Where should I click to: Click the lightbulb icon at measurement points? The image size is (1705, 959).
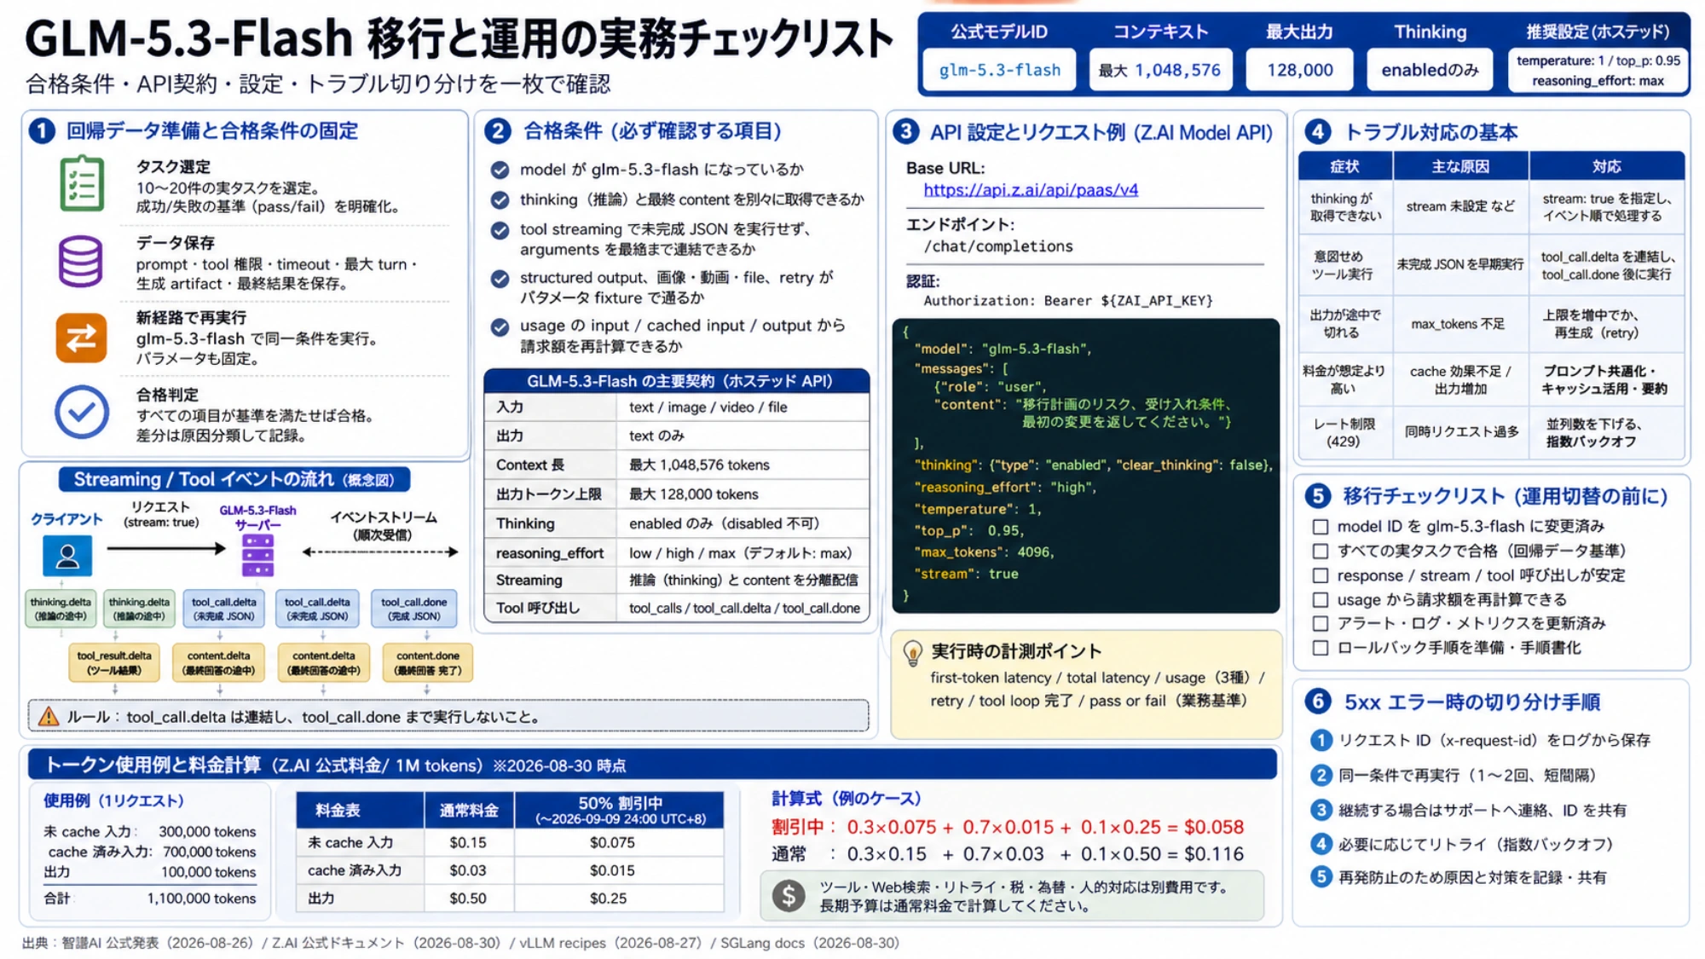tap(912, 654)
